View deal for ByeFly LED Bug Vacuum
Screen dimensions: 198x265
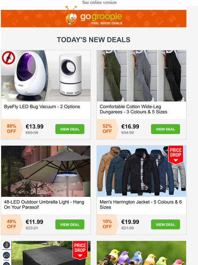[70, 129]
